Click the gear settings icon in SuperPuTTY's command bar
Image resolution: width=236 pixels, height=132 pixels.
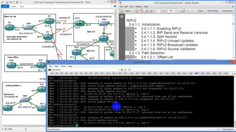(125, 70)
